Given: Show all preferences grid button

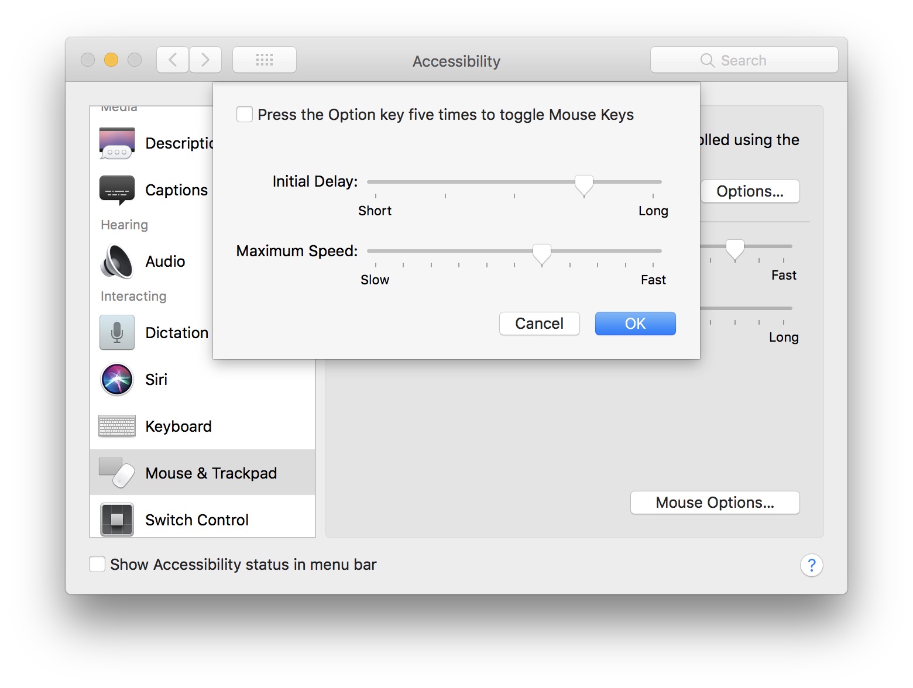Looking at the screenshot, I should (x=265, y=60).
